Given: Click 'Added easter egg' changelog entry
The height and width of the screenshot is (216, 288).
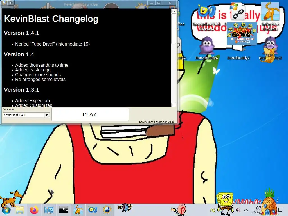Looking at the screenshot, I should click(33, 70).
